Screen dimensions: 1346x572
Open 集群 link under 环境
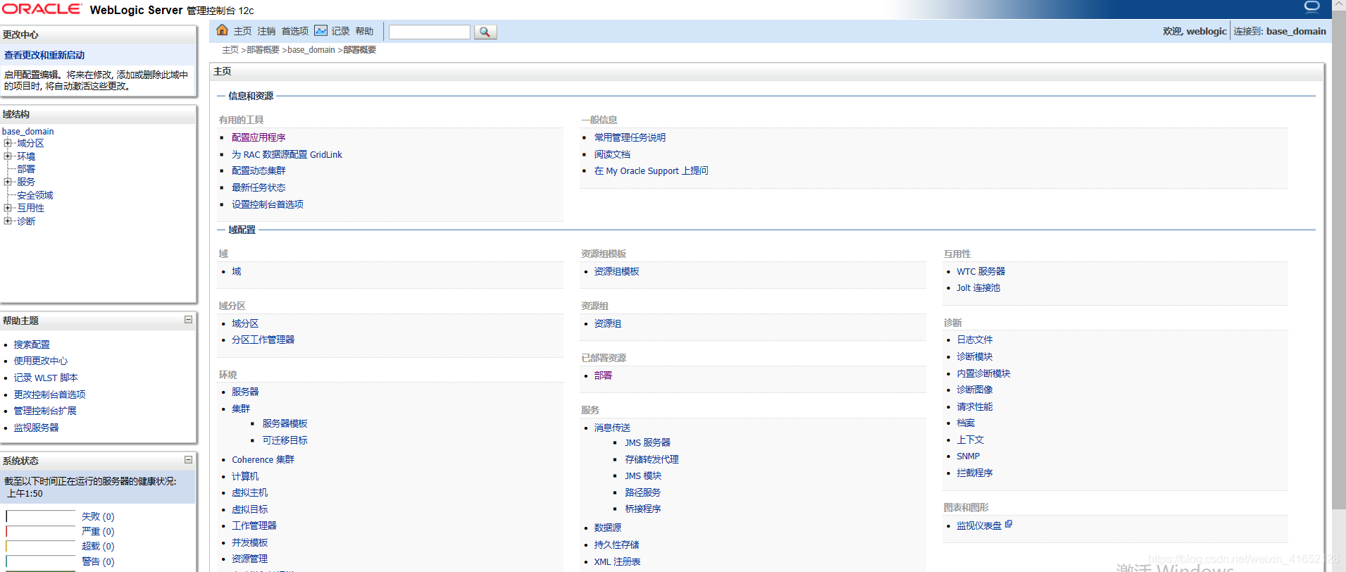pos(241,409)
